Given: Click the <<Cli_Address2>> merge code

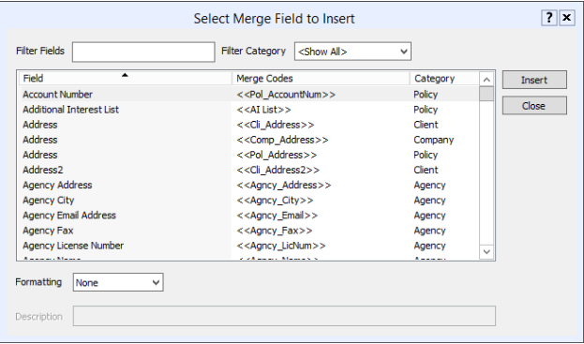Looking at the screenshot, I should pos(277,171).
